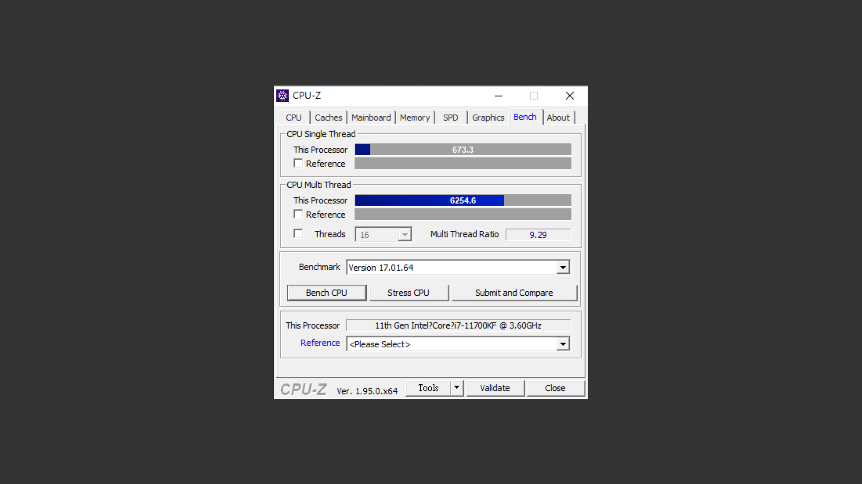Screen dimensions: 862x484
Task: Open the Caches tab
Action: pos(328,117)
